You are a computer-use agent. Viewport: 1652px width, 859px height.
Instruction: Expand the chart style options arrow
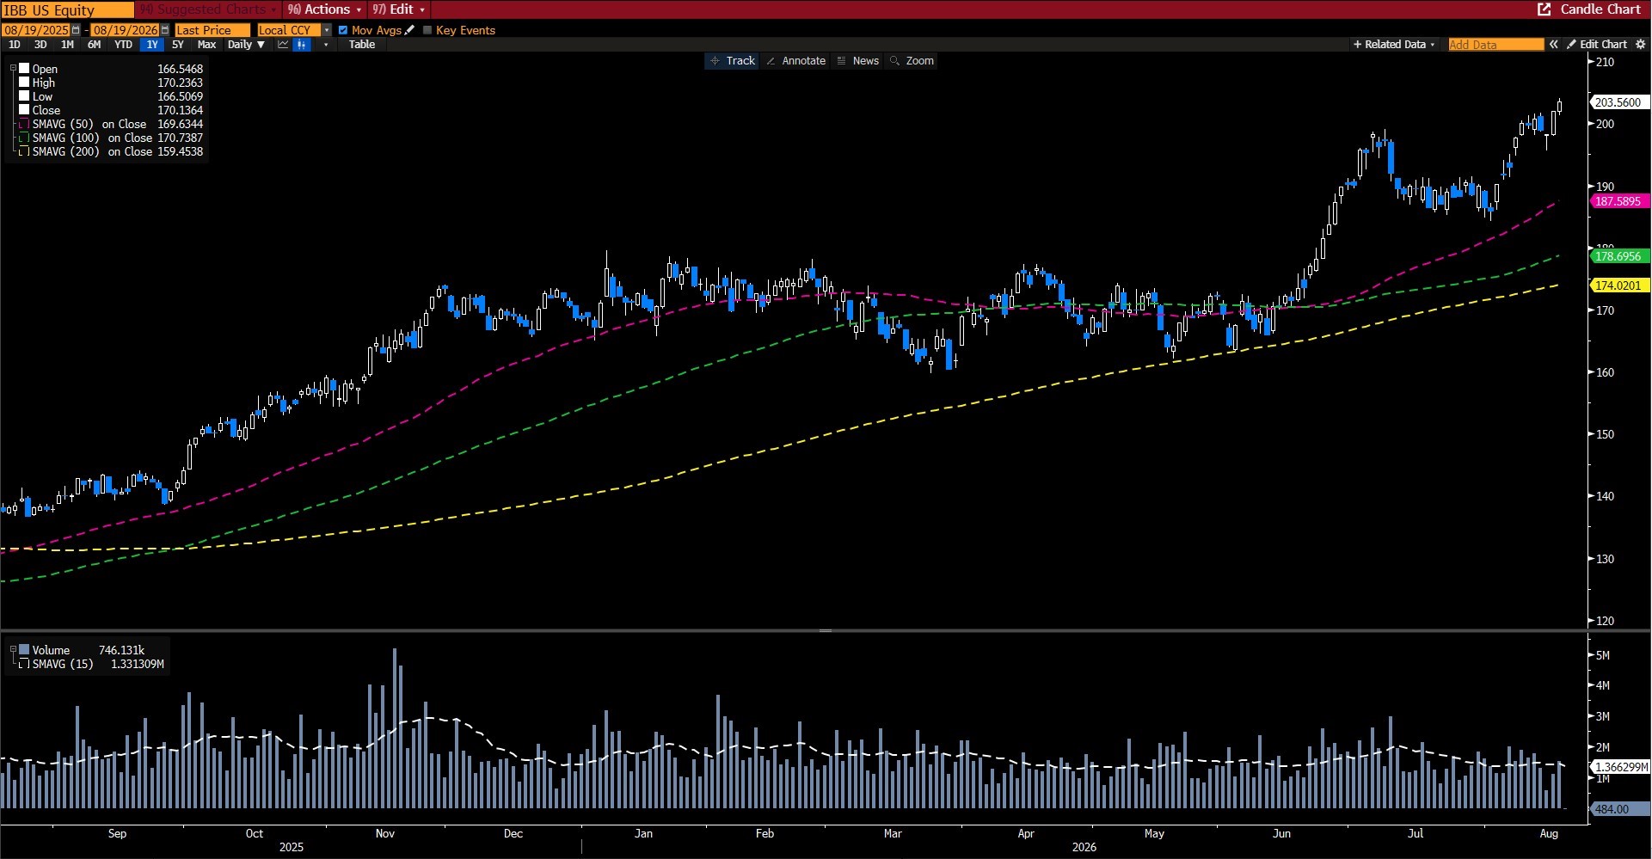point(325,45)
